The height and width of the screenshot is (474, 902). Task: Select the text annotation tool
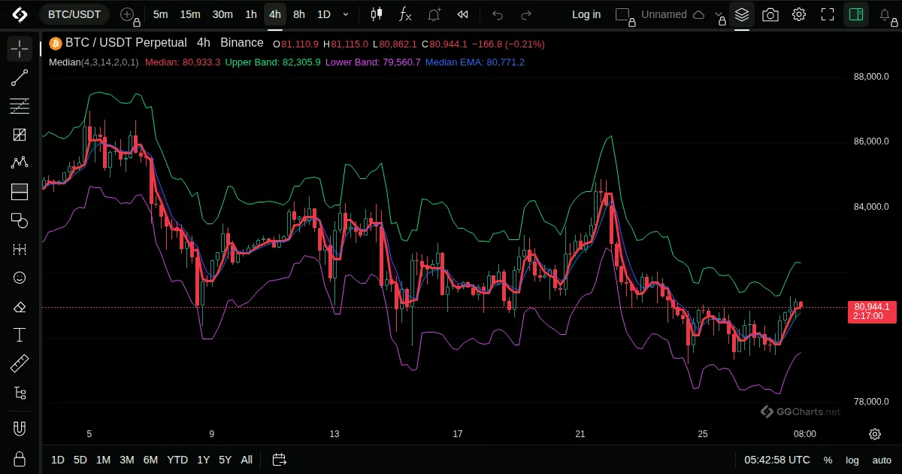pos(20,335)
